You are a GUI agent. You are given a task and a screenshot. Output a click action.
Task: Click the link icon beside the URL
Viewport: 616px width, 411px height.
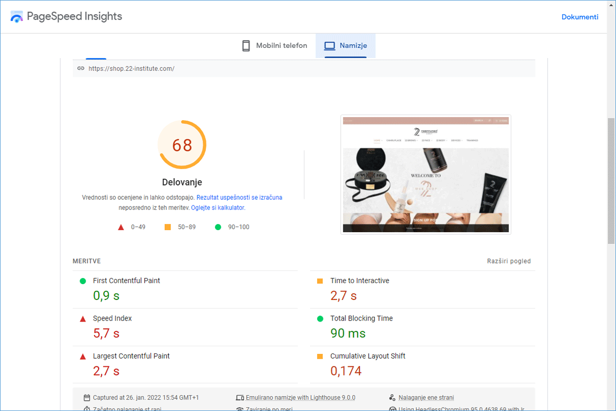coord(81,68)
